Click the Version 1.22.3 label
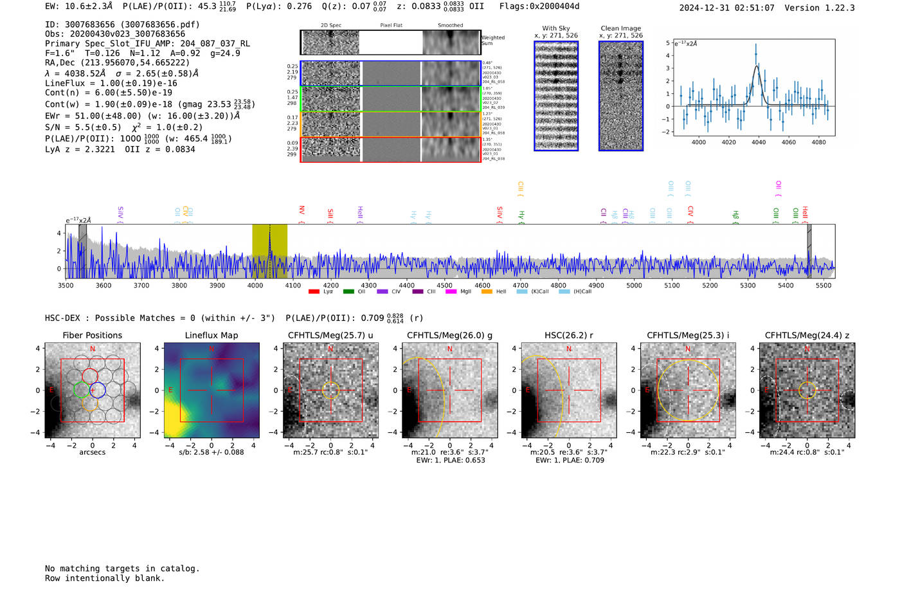 [820, 8]
